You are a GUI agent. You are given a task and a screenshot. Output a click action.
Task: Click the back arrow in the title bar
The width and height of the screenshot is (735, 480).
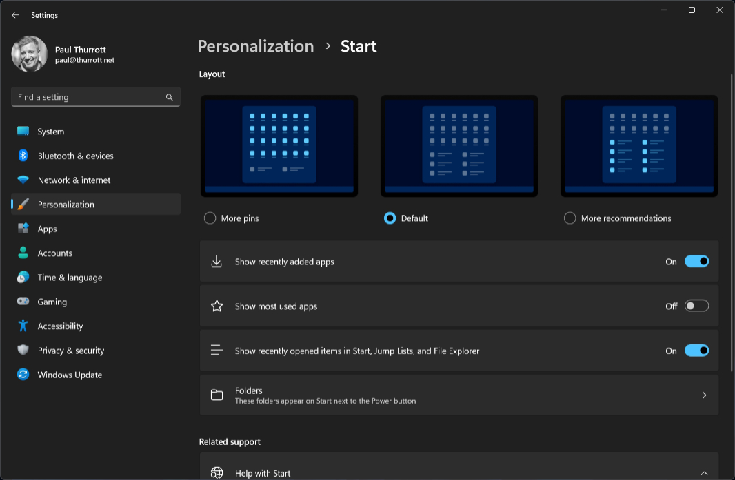pos(15,15)
